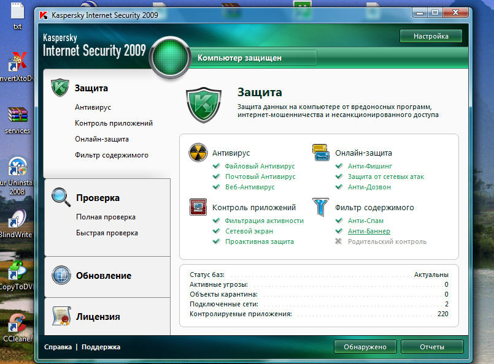
Task: Toggle the Анти-Дозвон checkmark
Action: (339, 187)
